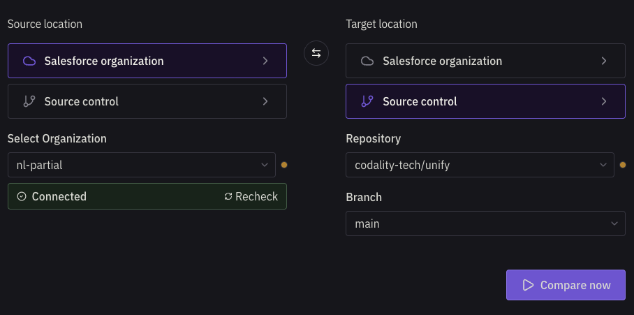Click the play icon in Compare now

(528, 285)
